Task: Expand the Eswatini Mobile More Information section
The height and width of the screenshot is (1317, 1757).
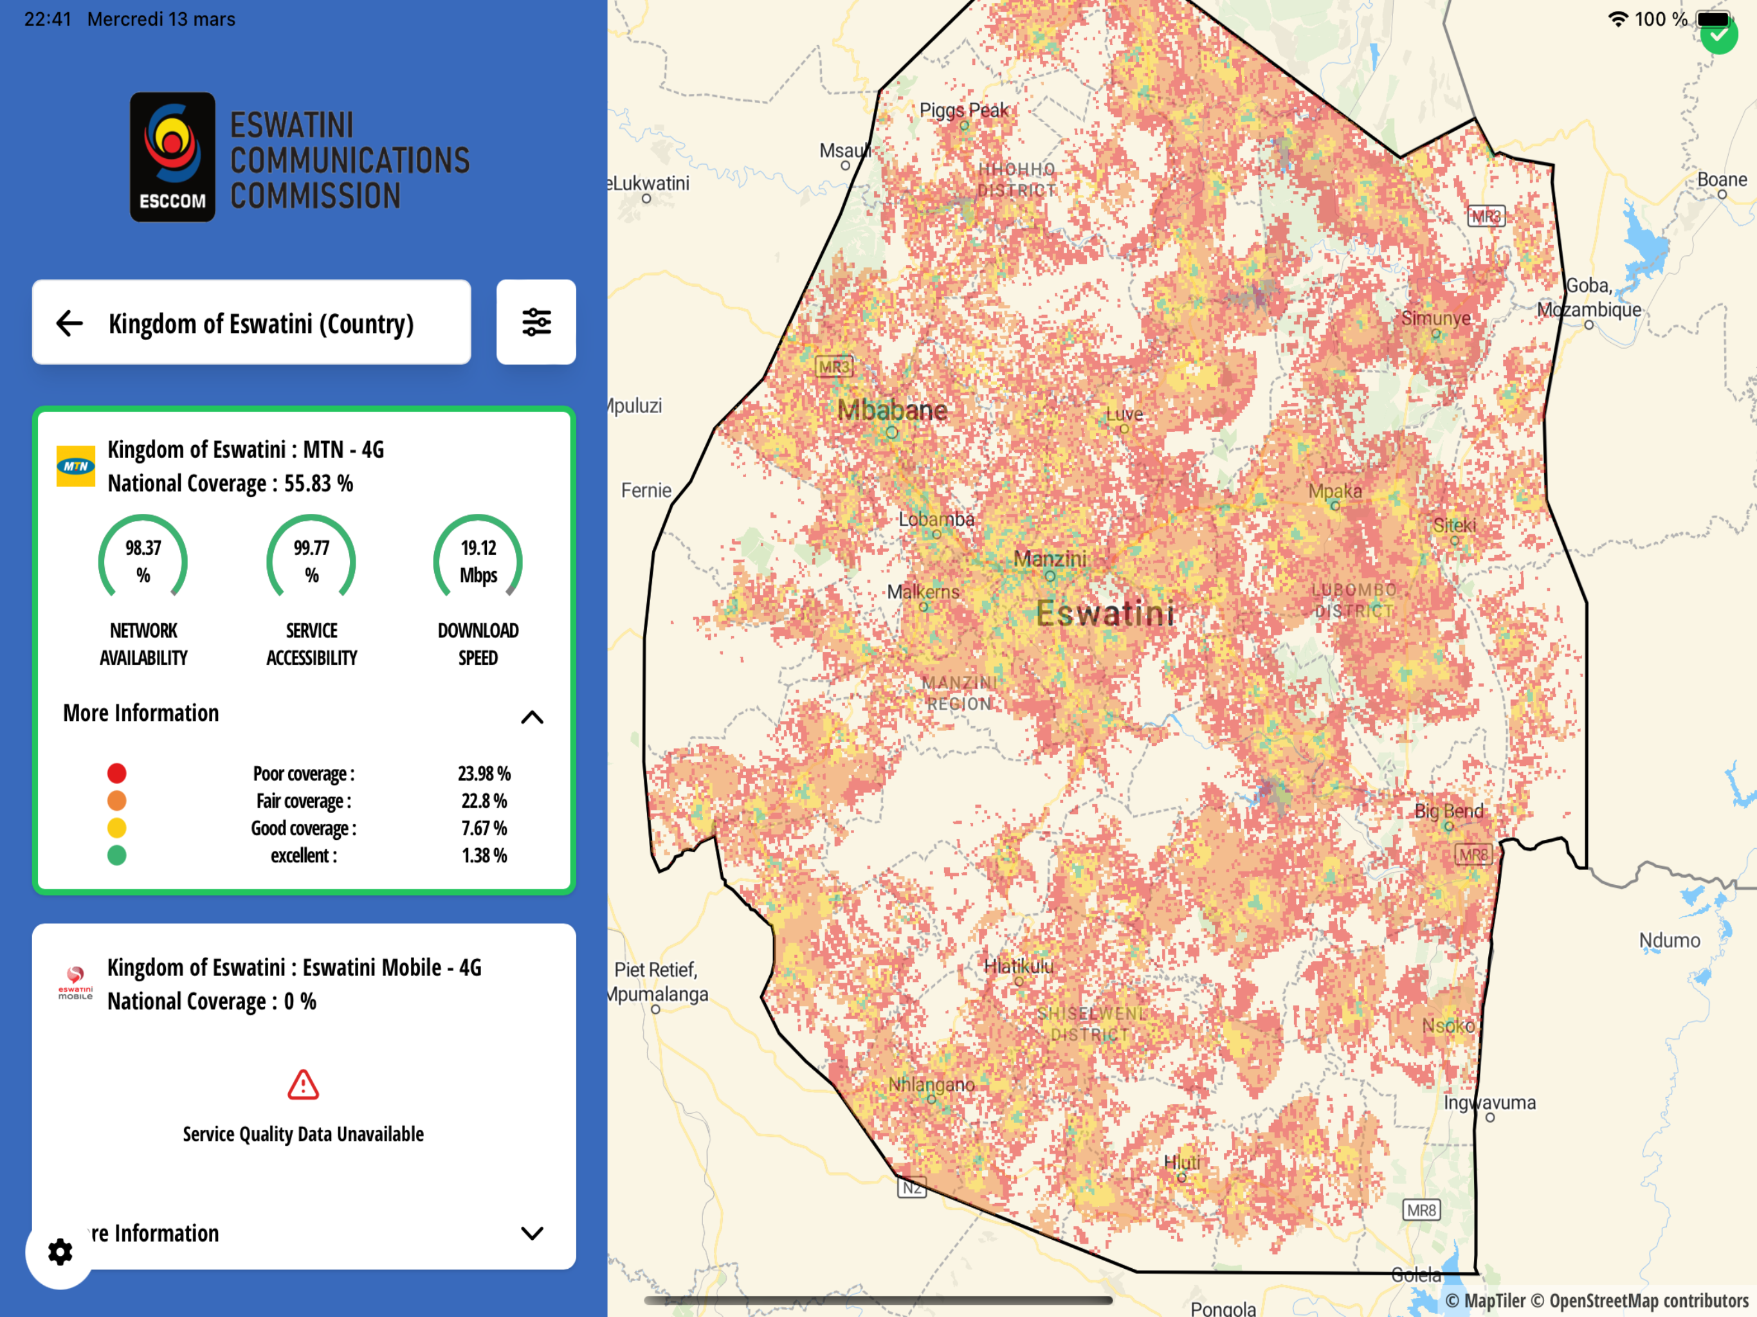Action: point(533,1233)
